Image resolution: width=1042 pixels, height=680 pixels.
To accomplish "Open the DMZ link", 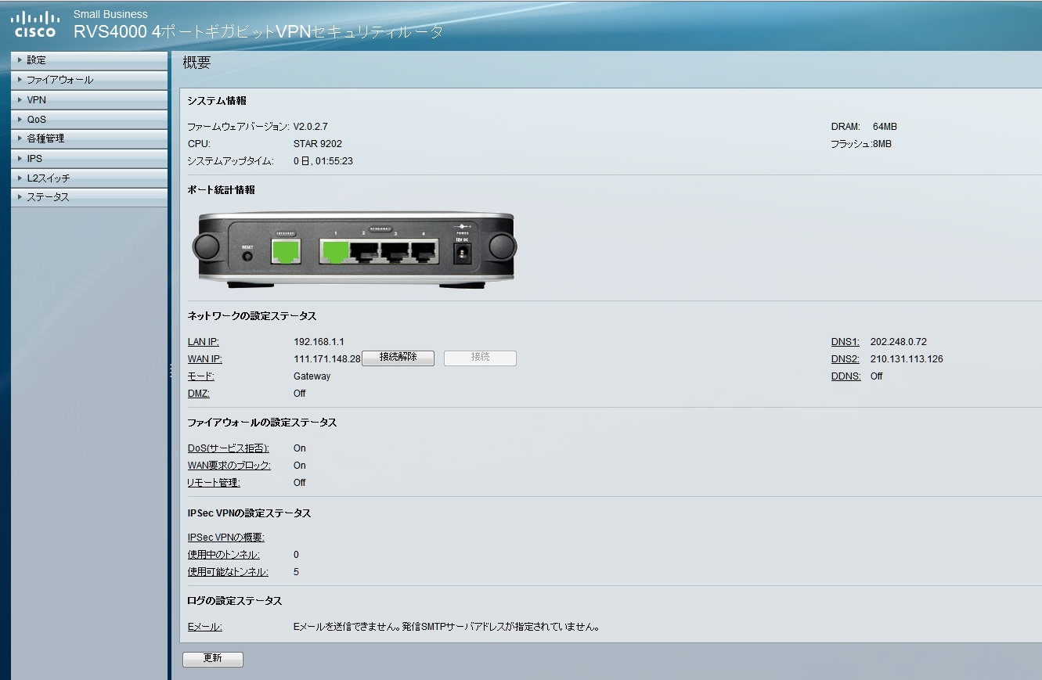I will 199,394.
